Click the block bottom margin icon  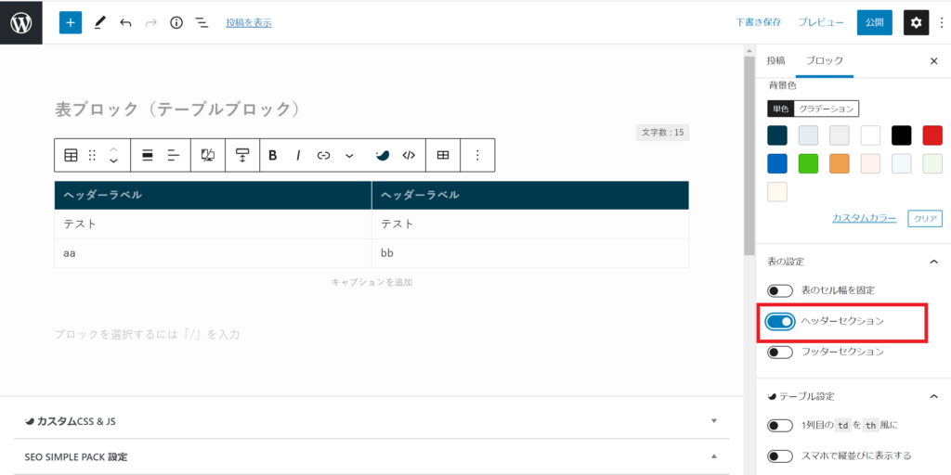[242, 155]
